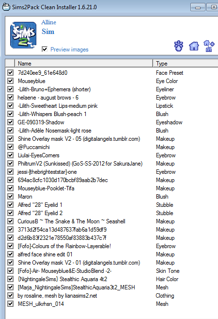
Task: Uncheck Liulai-EyesCorners eyebrow item
Action: tap(10, 155)
